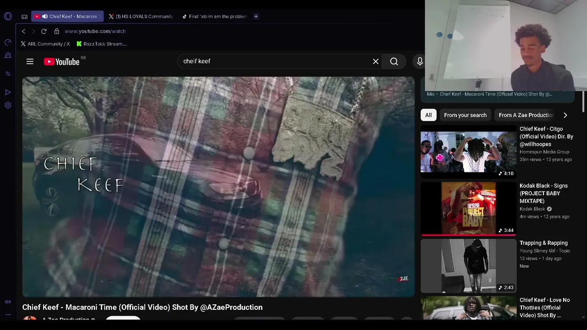Select the 'All' filter chip
Image resolution: width=587 pixels, height=330 pixels.
coord(428,115)
